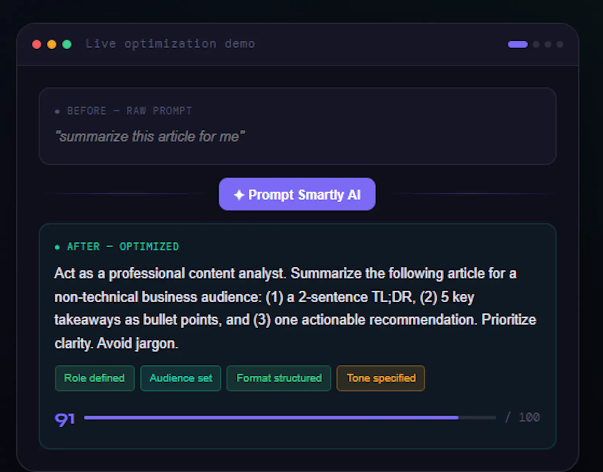
Task: Click the Role defined tag
Action: (95, 378)
